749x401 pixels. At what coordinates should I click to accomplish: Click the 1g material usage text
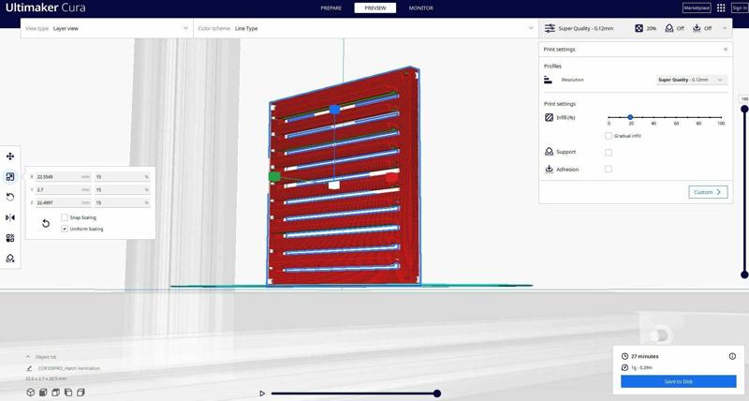click(x=641, y=367)
